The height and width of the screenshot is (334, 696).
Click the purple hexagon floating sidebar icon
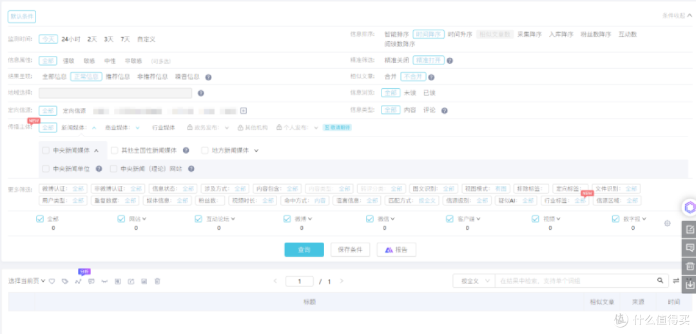click(x=689, y=207)
